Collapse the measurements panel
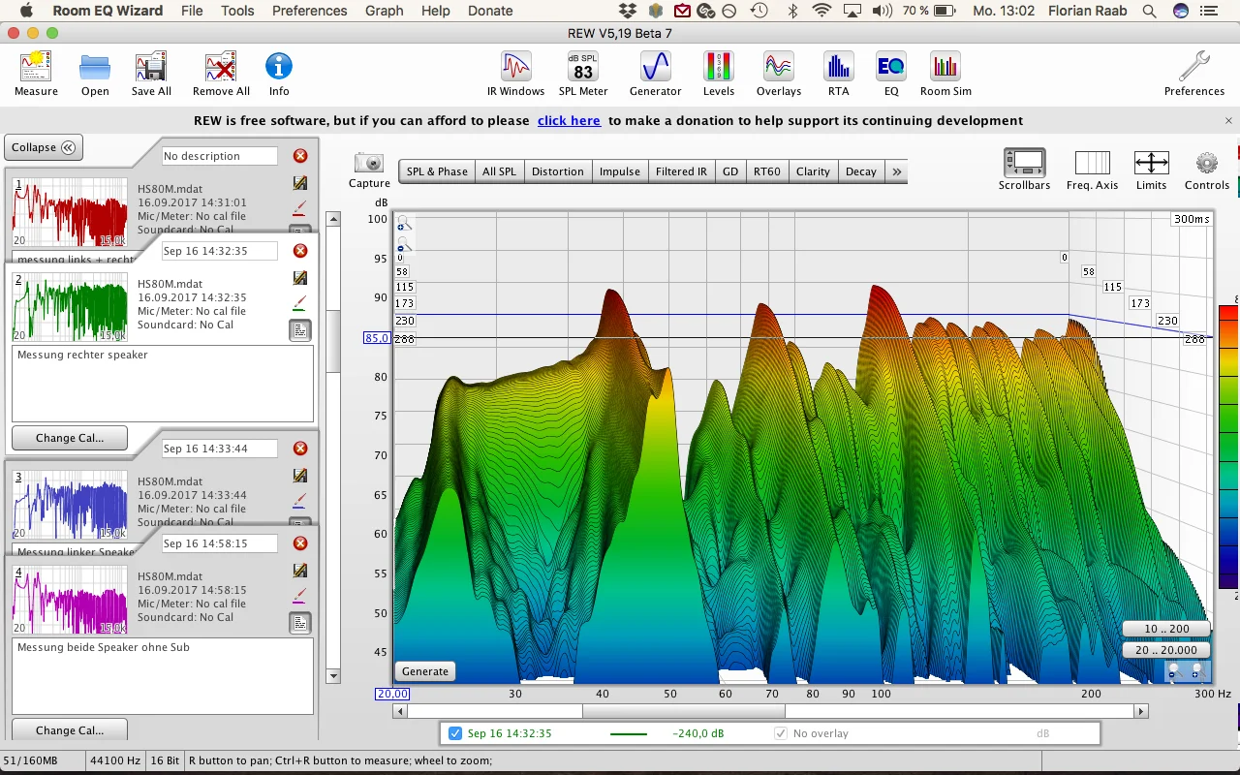1240x775 pixels. pyautogui.click(x=44, y=147)
